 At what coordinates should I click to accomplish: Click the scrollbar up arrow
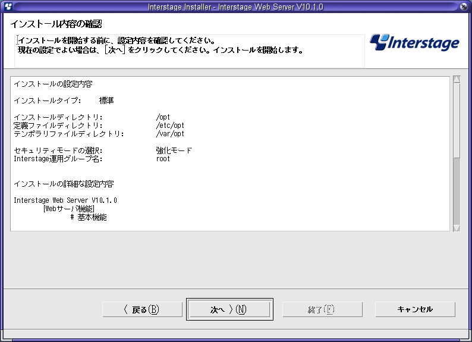(457, 79)
